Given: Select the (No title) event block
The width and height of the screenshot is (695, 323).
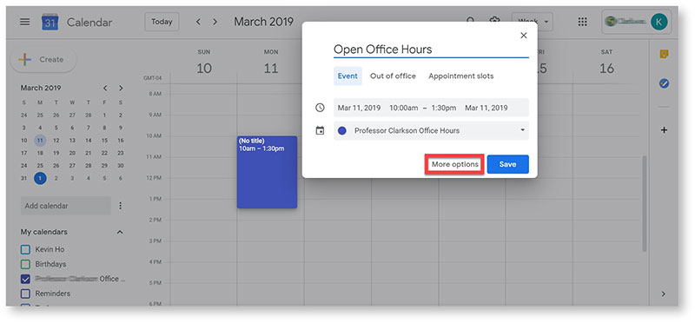Looking at the screenshot, I should [x=267, y=172].
